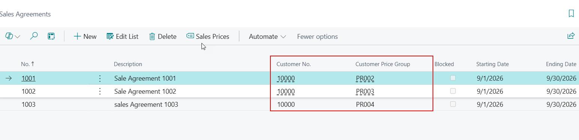Click the Starting Date column header
This screenshot has height=140, width=579.
point(492,64)
